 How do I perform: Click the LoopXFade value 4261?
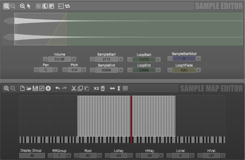[184, 70]
